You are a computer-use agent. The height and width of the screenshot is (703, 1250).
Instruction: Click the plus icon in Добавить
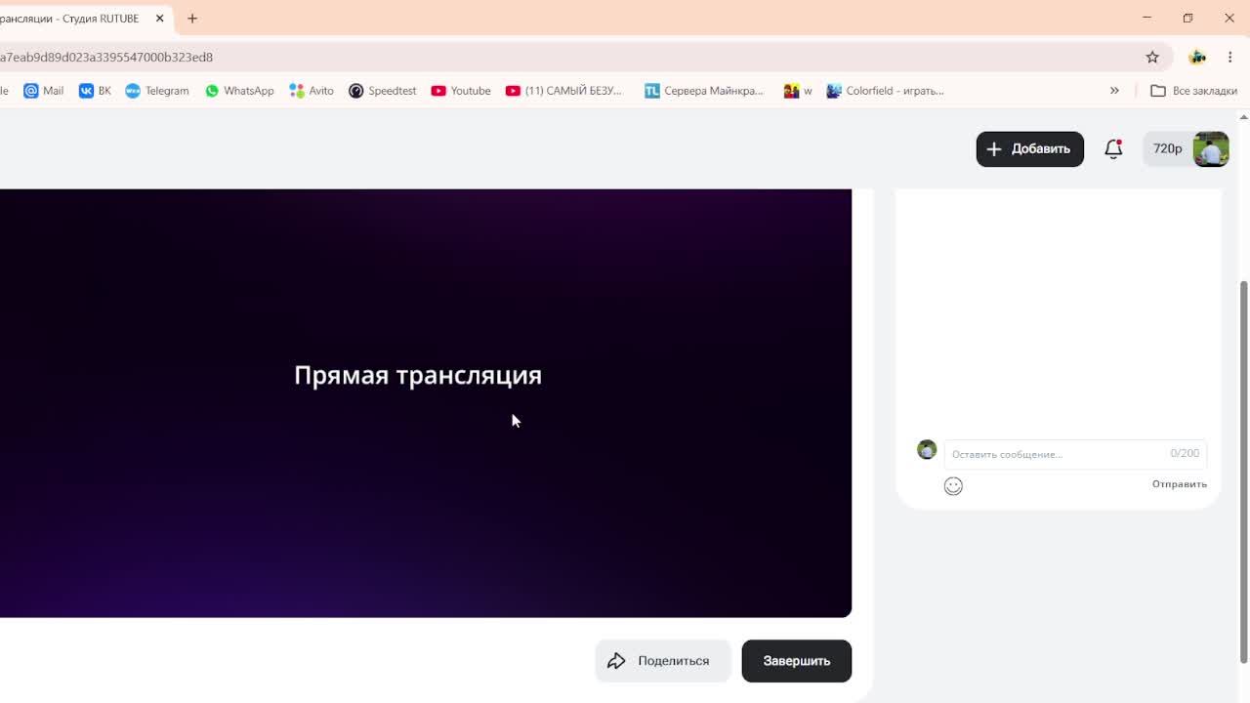click(994, 148)
